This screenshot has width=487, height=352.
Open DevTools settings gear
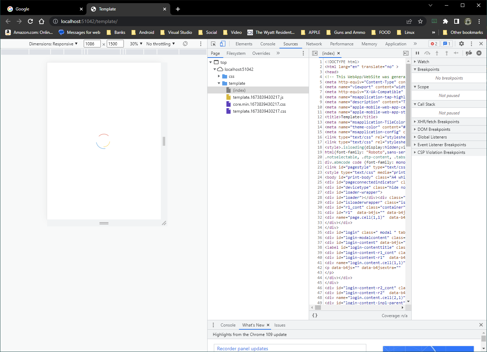coord(462,44)
